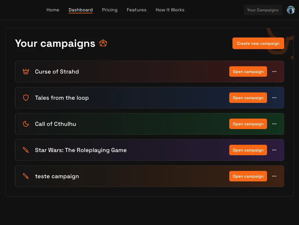
Task: Click the crown icon beside Curse of Strahd
Action: [26, 72]
